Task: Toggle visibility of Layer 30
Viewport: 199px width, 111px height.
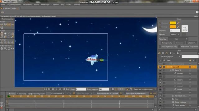Action: coord(160,70)
